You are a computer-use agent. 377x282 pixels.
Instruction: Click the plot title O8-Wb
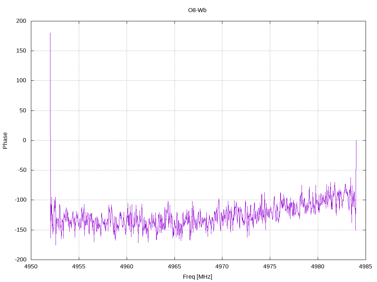197,10
